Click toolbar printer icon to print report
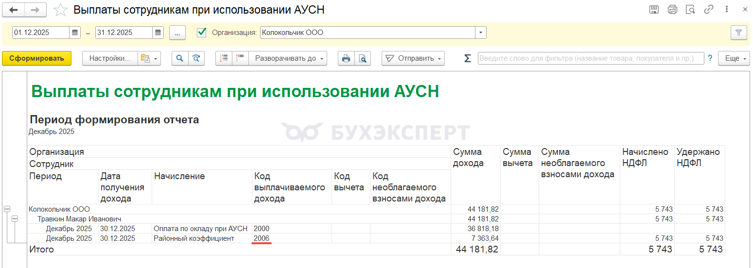Image resolution: width=753 pixels, height=268 pixels. (x=346, y=58)
